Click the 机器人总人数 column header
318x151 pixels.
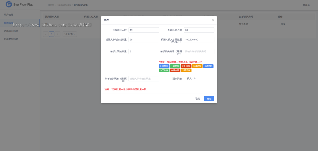point(91,17)
